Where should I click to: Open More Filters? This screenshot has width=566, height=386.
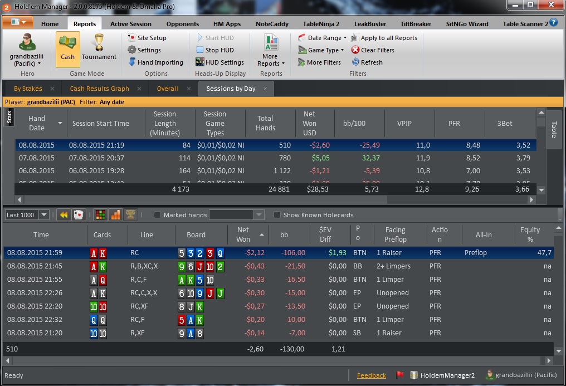tap(319, 62)
